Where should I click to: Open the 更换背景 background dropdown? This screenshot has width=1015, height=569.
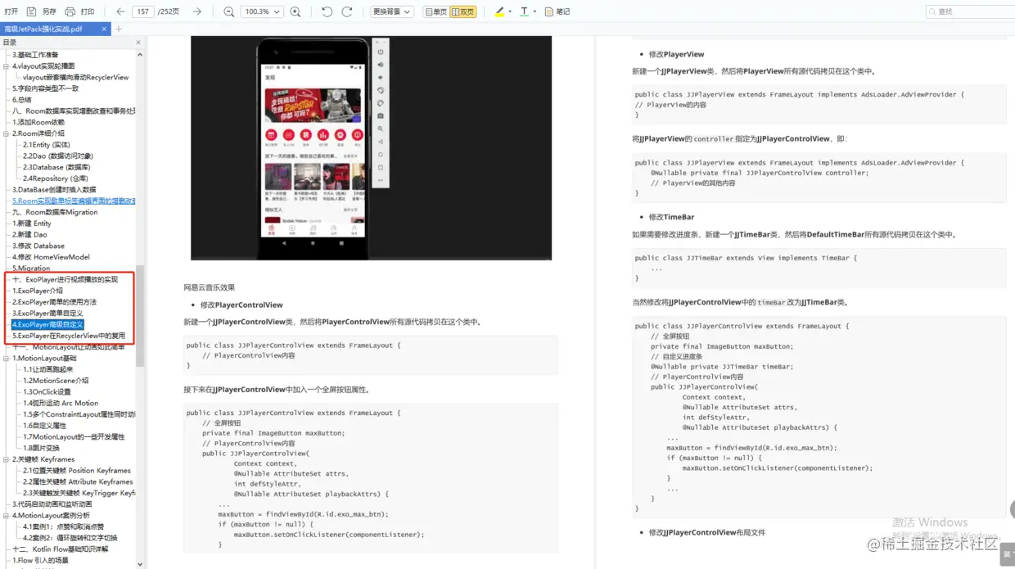pos(392,11)
